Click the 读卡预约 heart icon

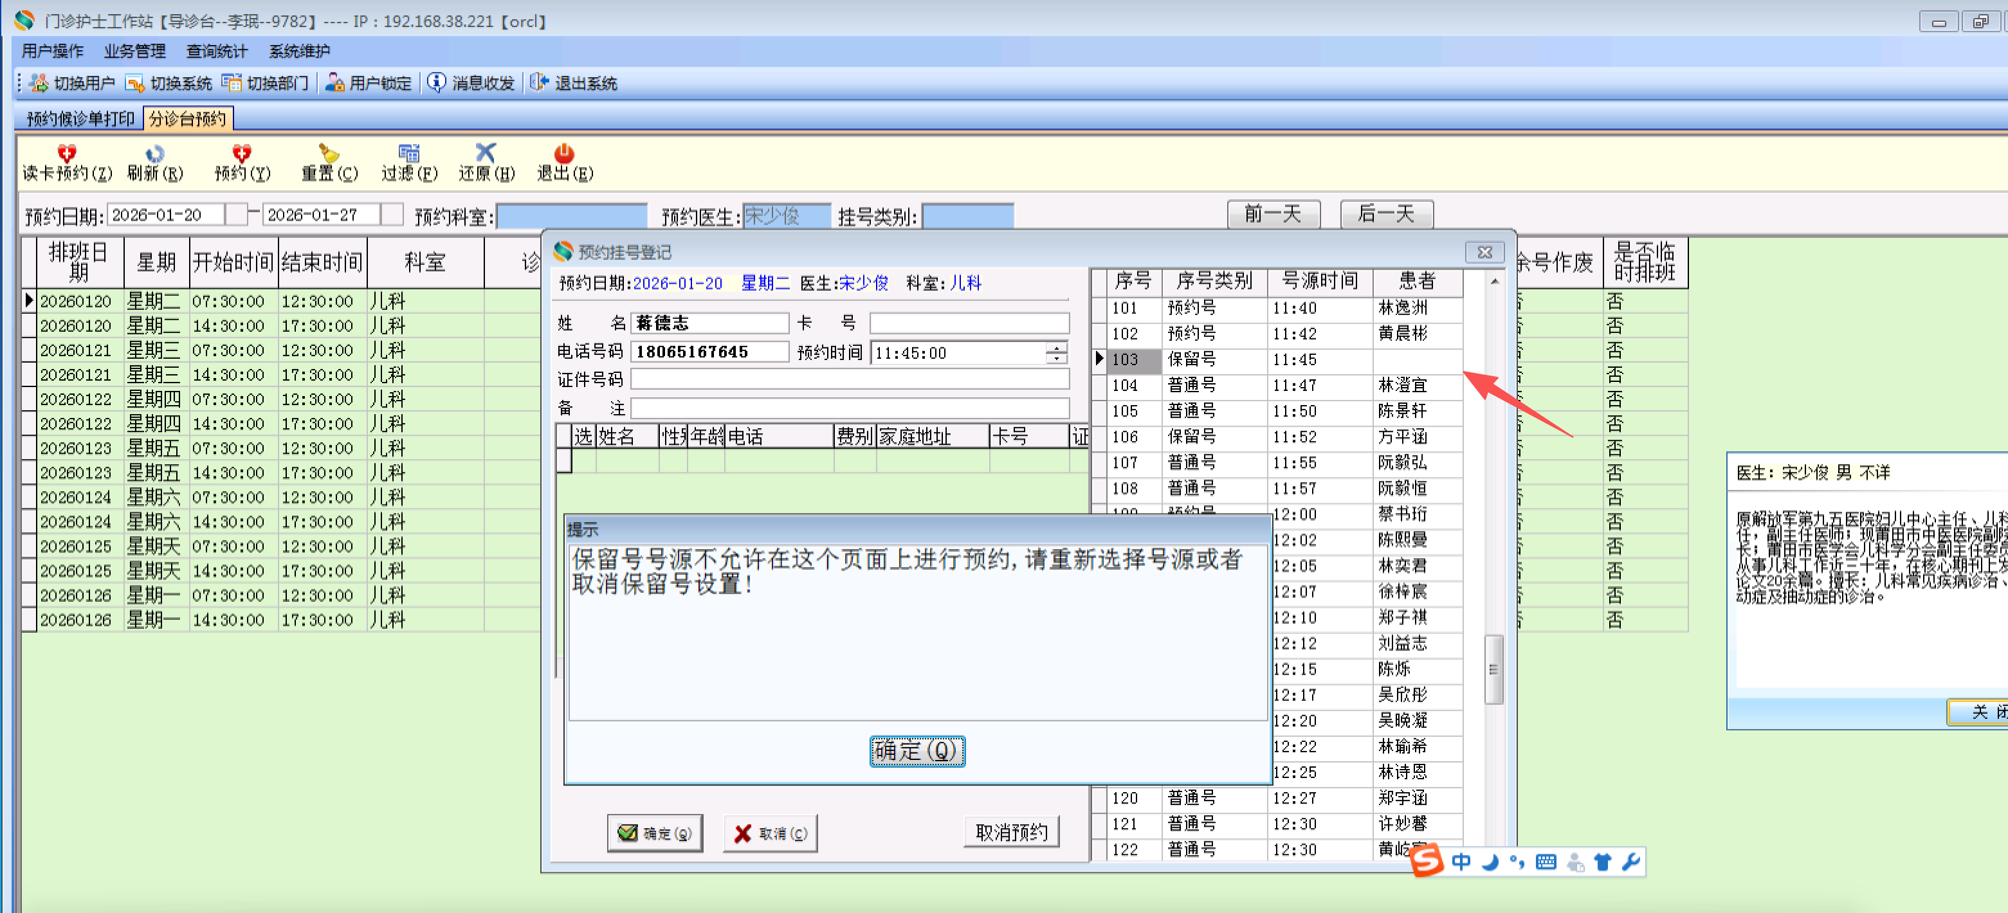click(x=66, y=152)
